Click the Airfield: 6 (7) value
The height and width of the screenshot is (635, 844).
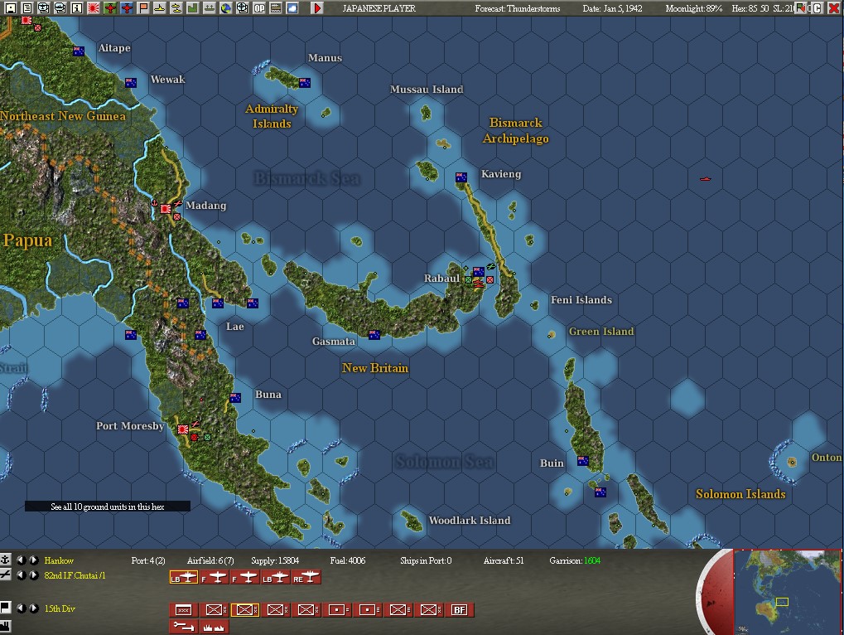point(210,560)
